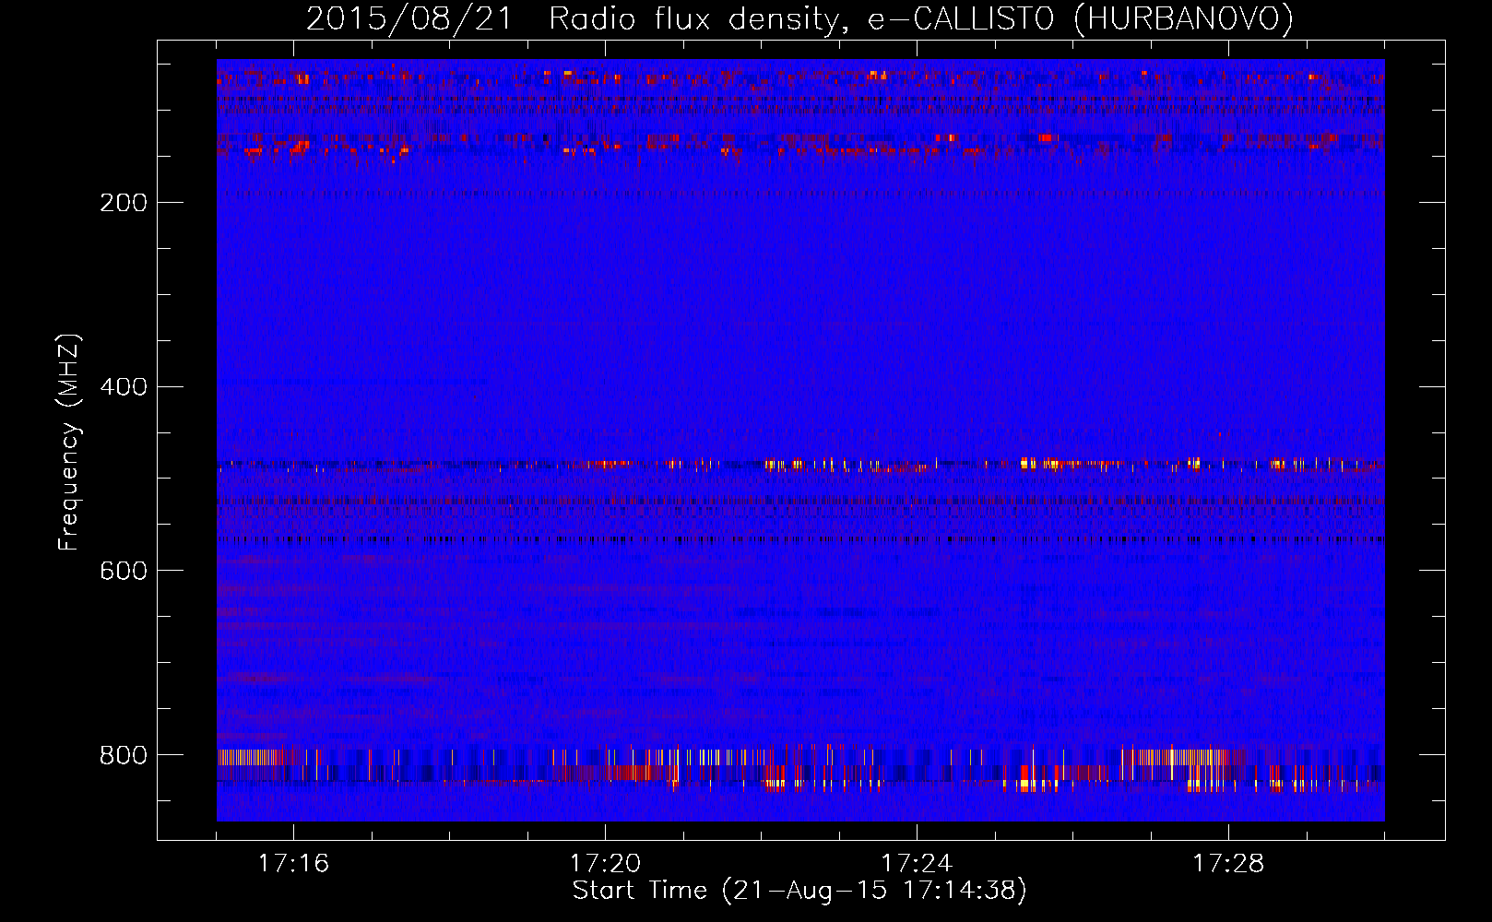
Task: Select the 600 frequency tick label
Action: click(x=124, y=572)
